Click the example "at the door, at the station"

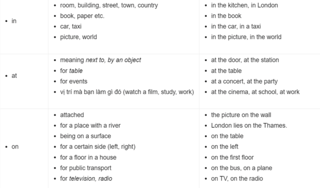pos(245,60)
